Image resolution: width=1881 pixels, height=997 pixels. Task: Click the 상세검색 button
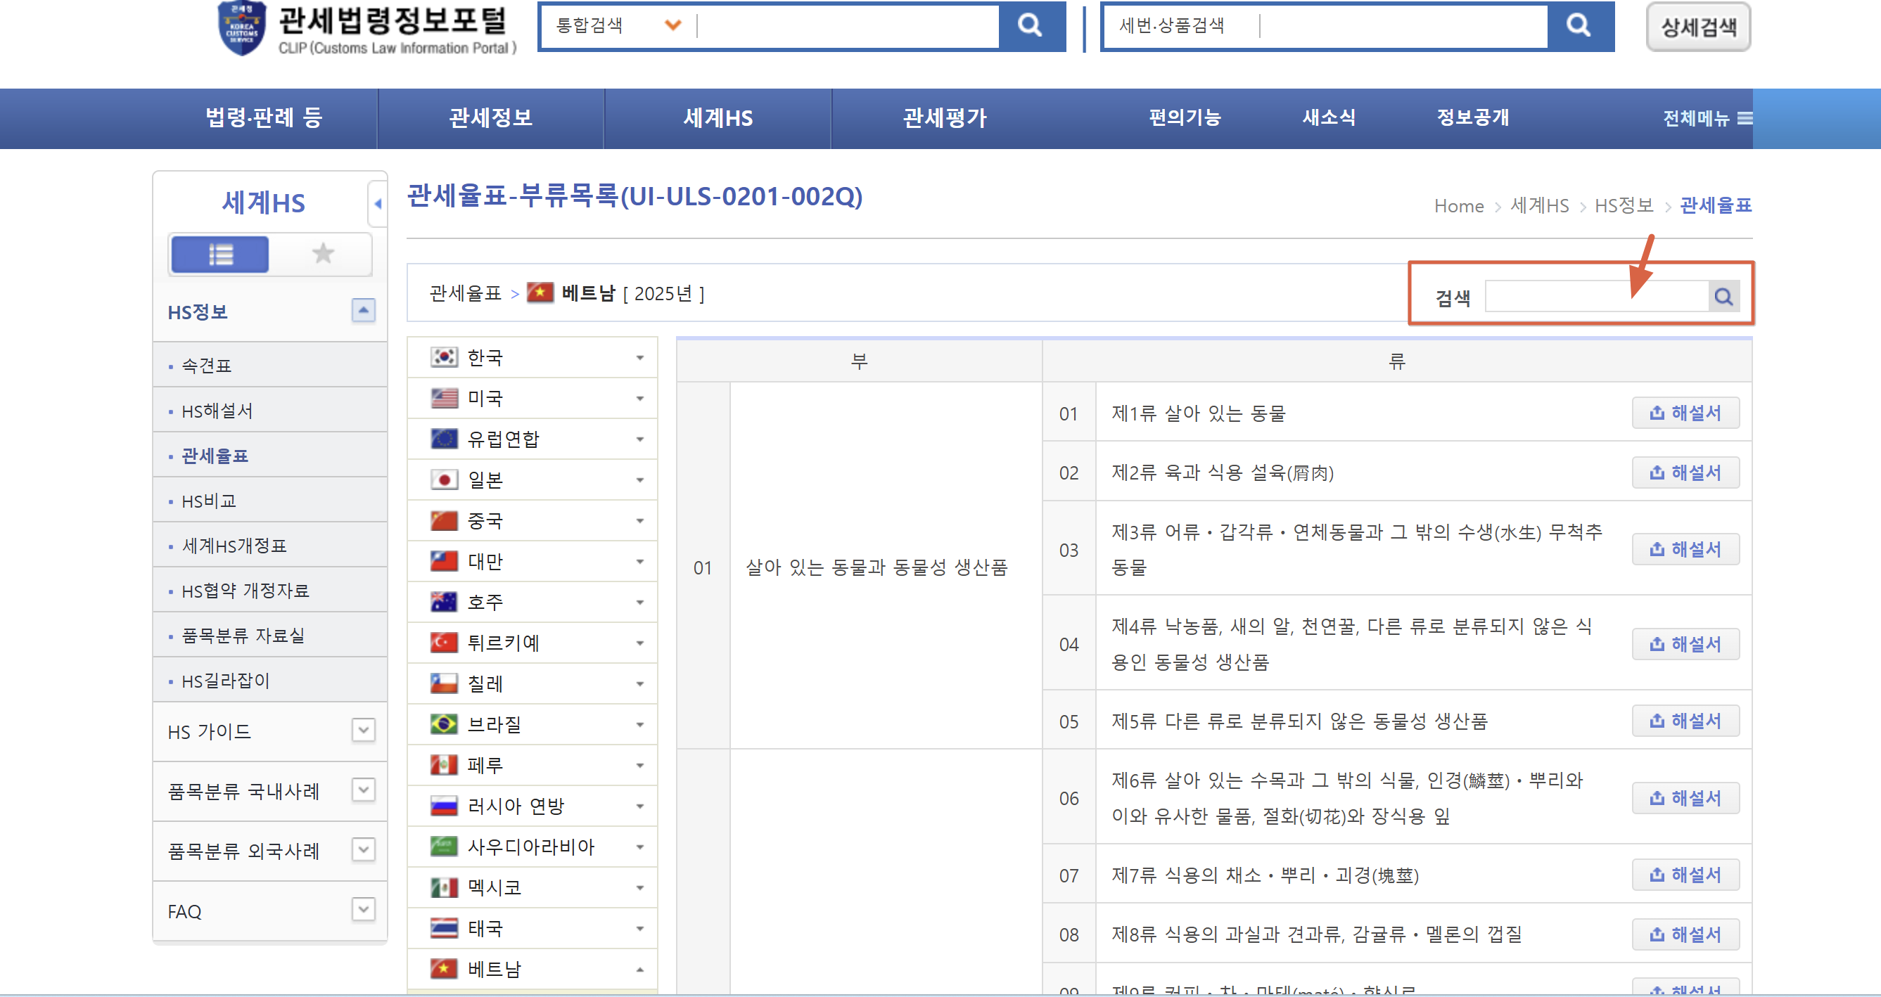[1698, 27]
